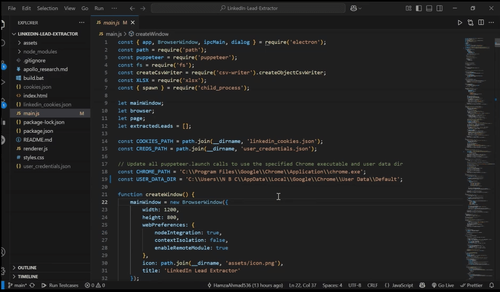The height and width of the screenshot is (292, 500).
Task: Click Go Live in the status bar
Action: coord(443,285)
